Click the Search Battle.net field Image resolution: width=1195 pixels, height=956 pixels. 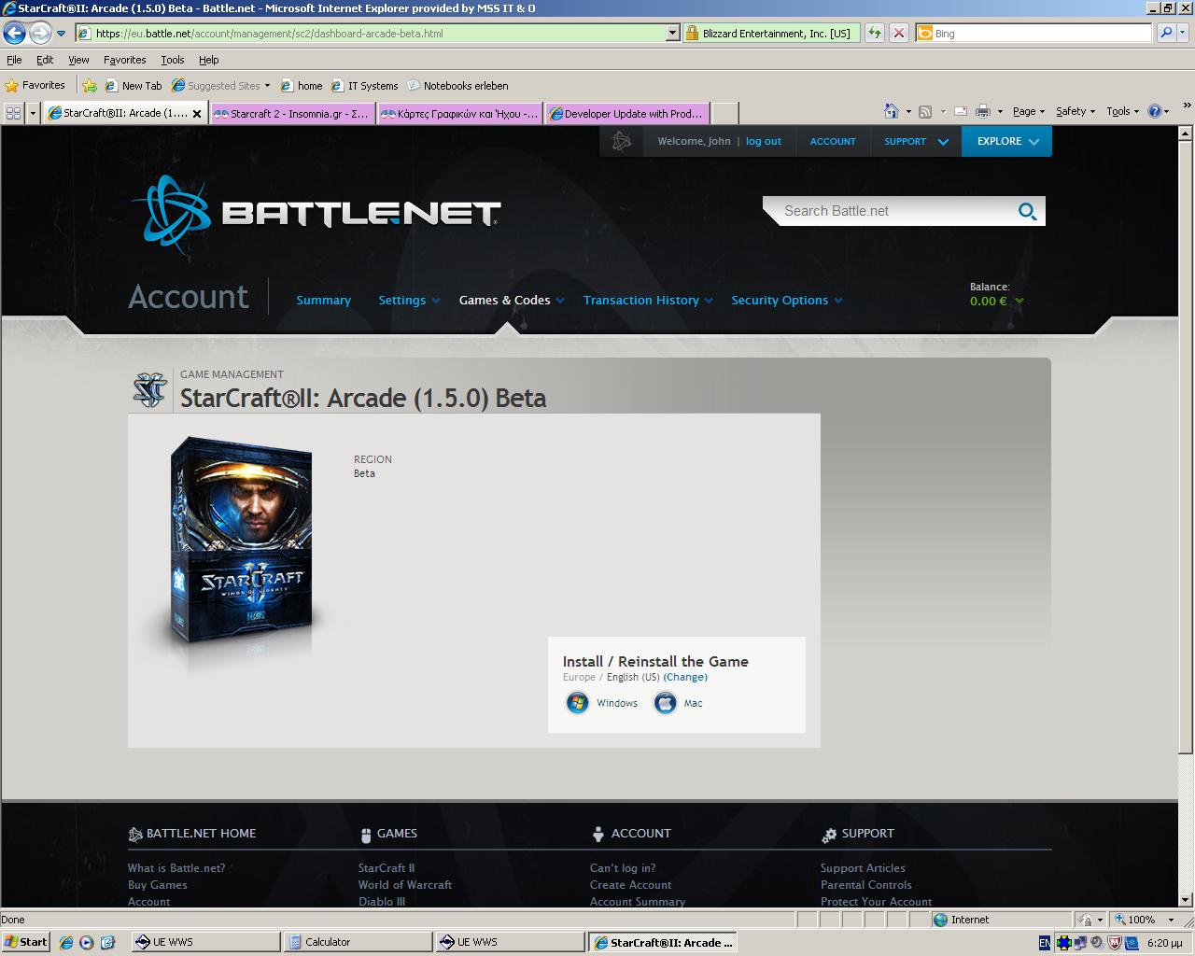tap(896, 211)
